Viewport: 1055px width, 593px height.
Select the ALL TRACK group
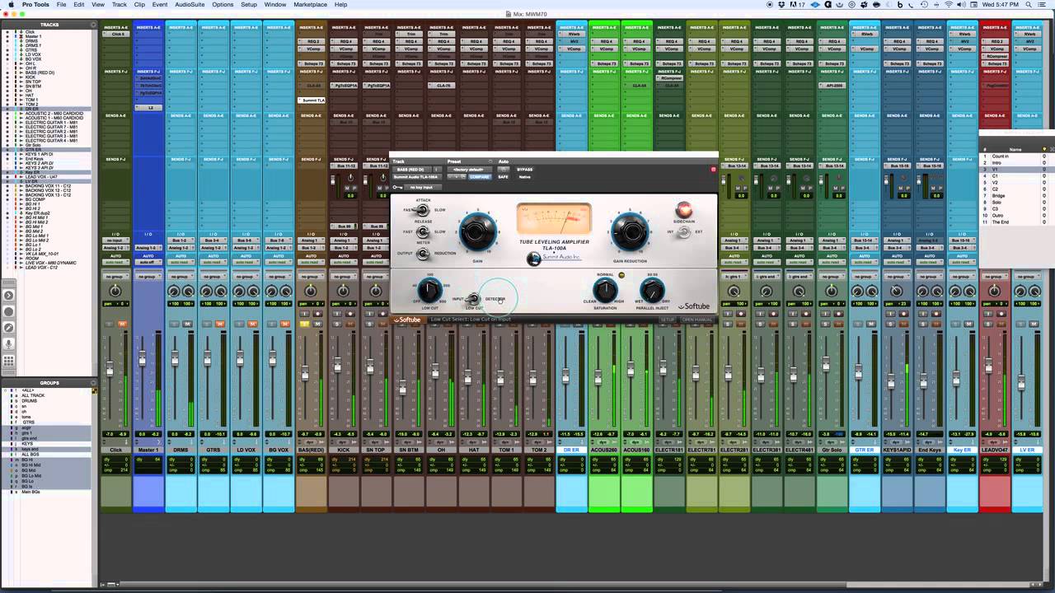click(x=32, y=396)
